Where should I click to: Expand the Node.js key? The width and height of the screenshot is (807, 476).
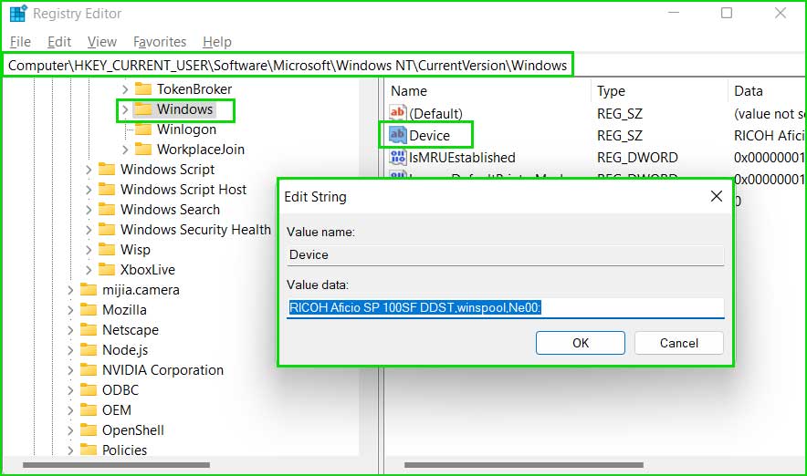click(x=70, y=350)
